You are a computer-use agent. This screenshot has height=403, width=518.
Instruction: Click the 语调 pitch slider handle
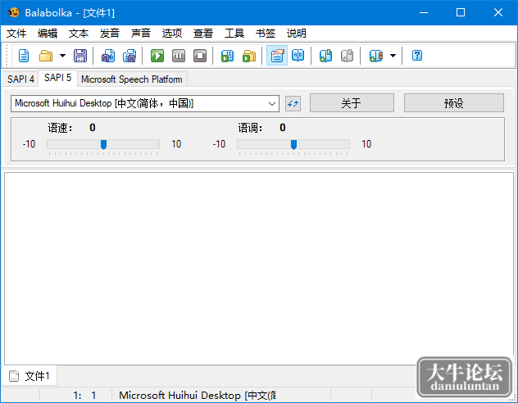click(293, 144)
